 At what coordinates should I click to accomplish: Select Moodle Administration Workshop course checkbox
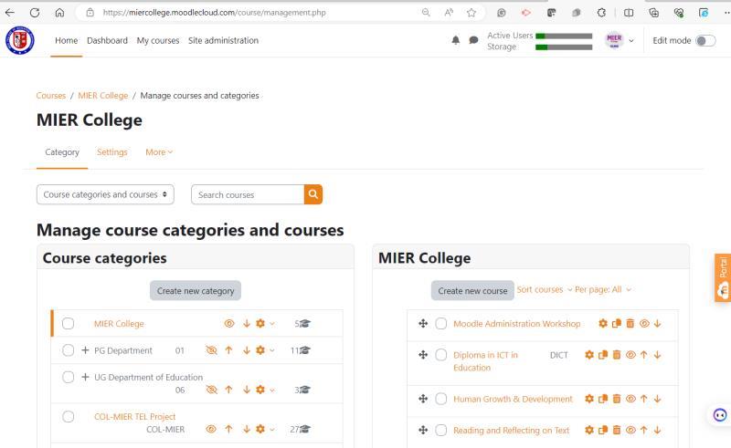pyautogui.click(x=441, y=323)
